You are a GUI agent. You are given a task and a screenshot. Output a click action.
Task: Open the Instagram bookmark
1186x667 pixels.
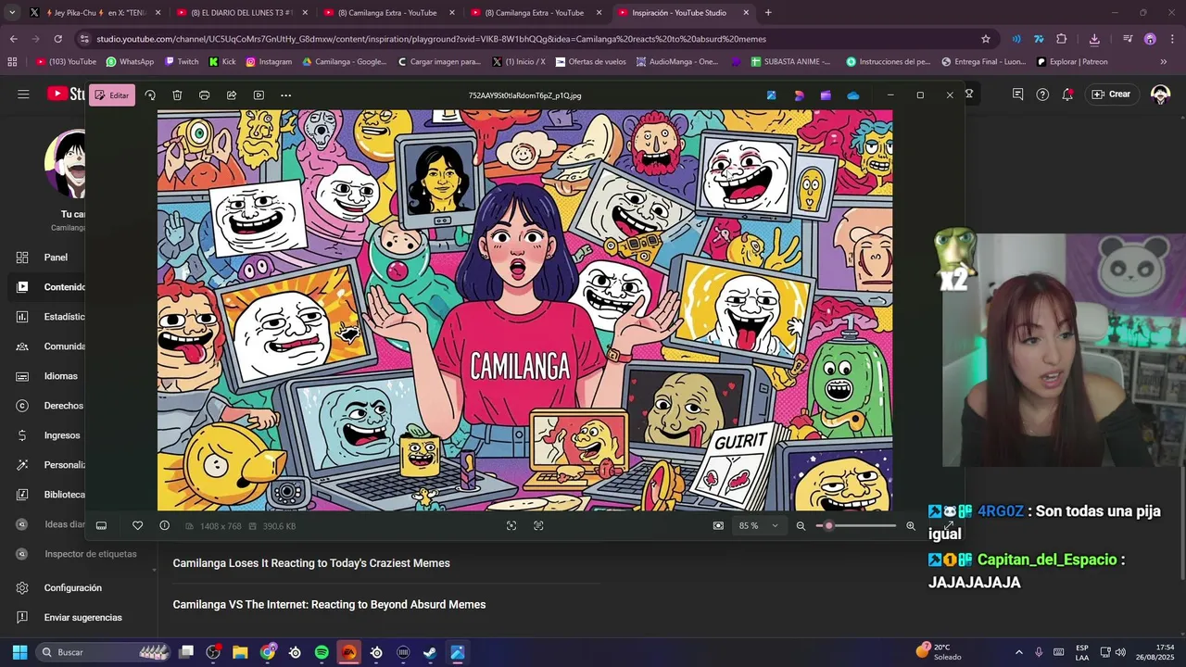pyautogui.click(x=269, y=62)
